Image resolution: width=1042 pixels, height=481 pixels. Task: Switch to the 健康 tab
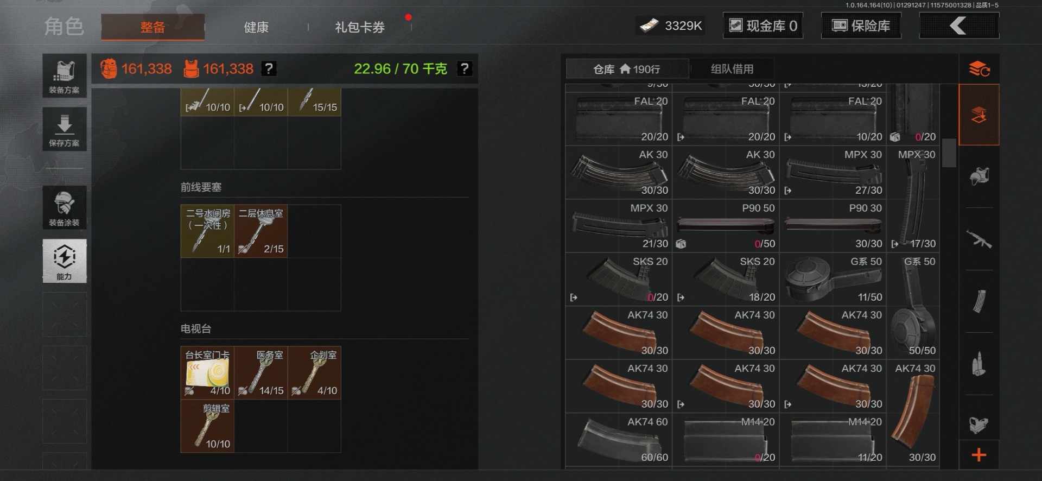coord(256,27)
